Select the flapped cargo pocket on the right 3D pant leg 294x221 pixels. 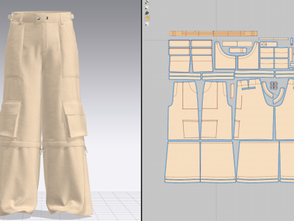click(x=75, y=118)
